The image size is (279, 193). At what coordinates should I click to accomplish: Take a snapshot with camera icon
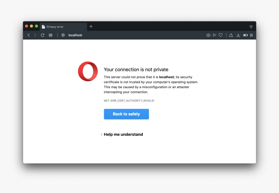coord(208,35)
